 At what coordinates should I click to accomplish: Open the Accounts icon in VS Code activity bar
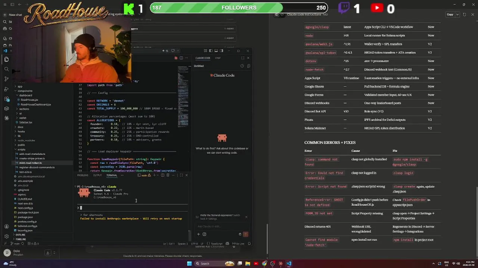tap(6, 226)
